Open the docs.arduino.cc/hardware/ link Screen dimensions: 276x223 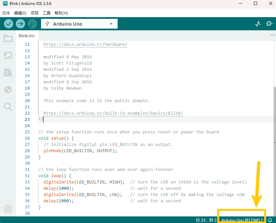point(85,44)
